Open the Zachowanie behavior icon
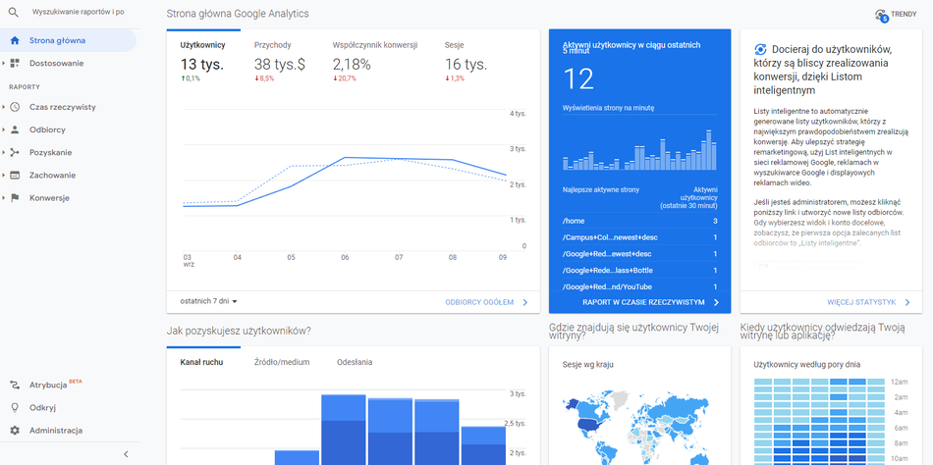Screen dimensions: 933x465 point(15,175)
